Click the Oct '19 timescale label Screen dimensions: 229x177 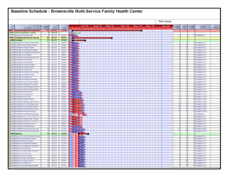point(125,26)
